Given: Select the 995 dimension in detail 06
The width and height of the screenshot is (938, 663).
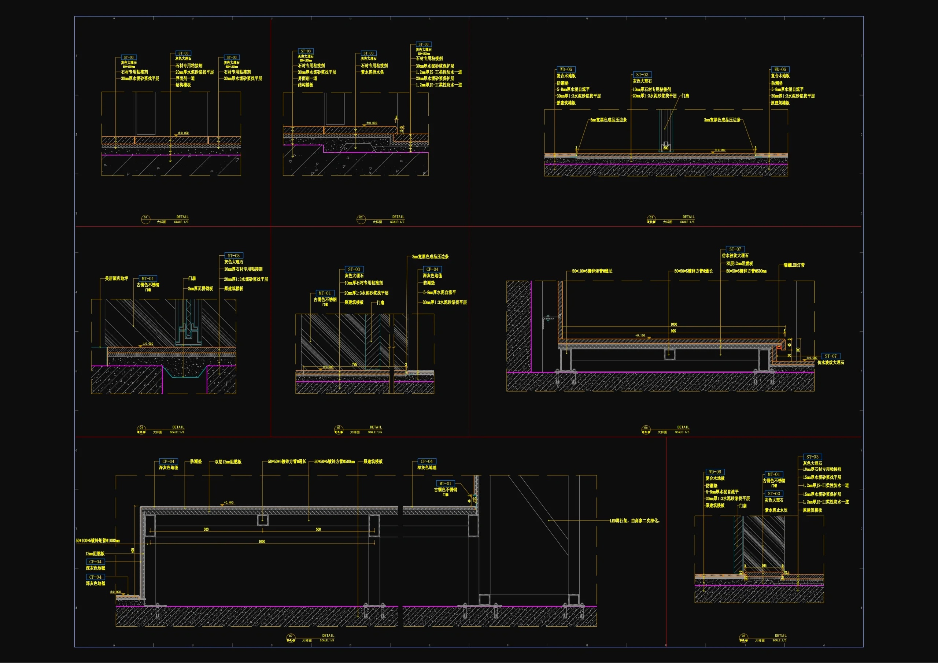Looking at the screenshot, I should pyautogui.click(x=673, y=331).
